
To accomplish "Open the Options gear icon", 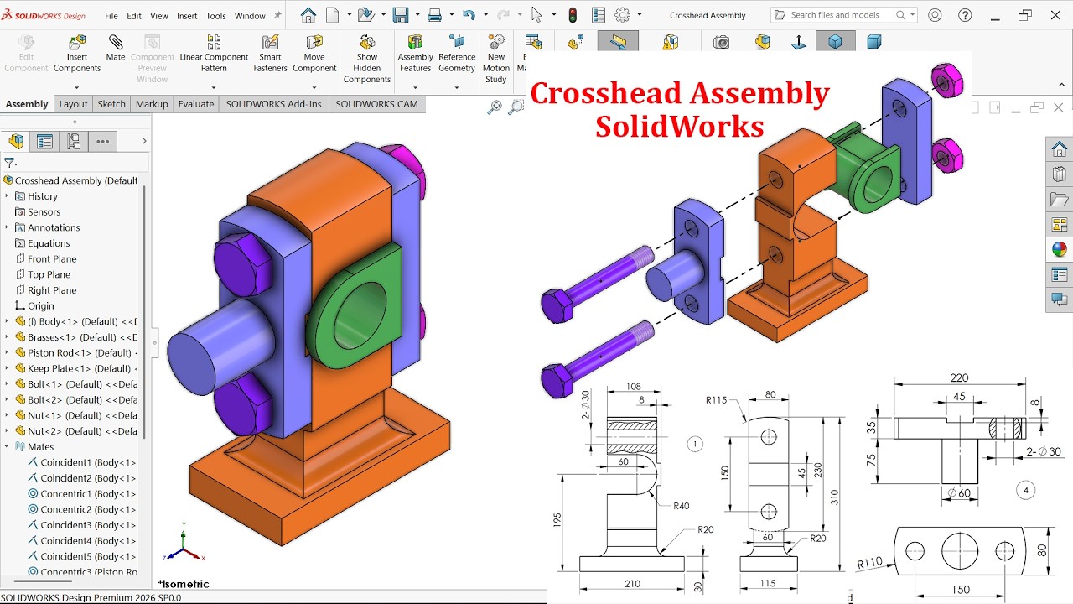I will click(x=622, y=15).
